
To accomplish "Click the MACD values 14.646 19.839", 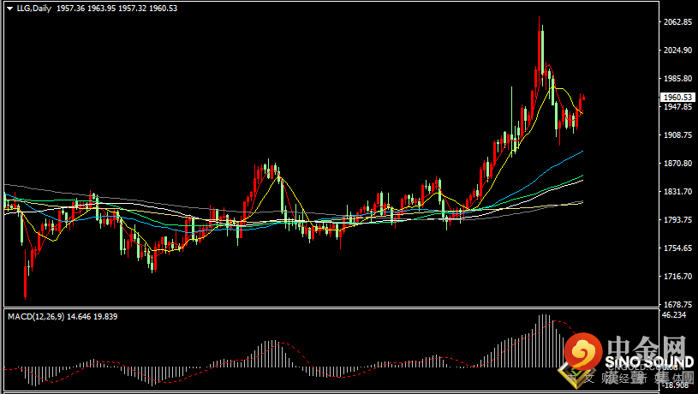I will 92,317.
